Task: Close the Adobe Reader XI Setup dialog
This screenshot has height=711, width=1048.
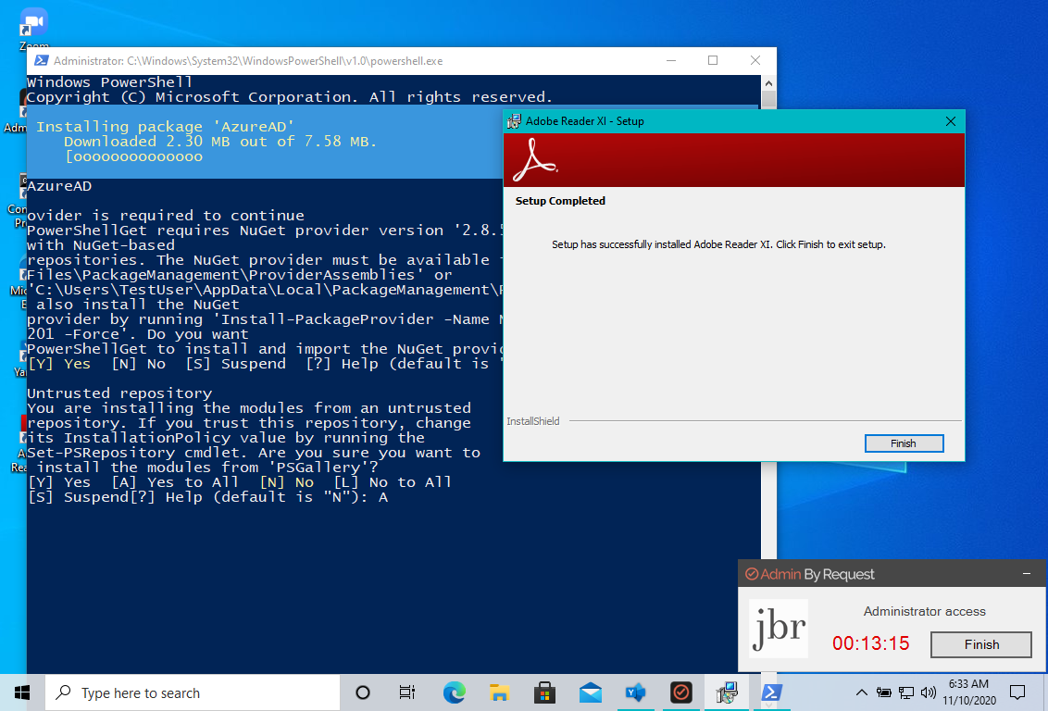Action: pyautogui.click(x=951, y=121)
